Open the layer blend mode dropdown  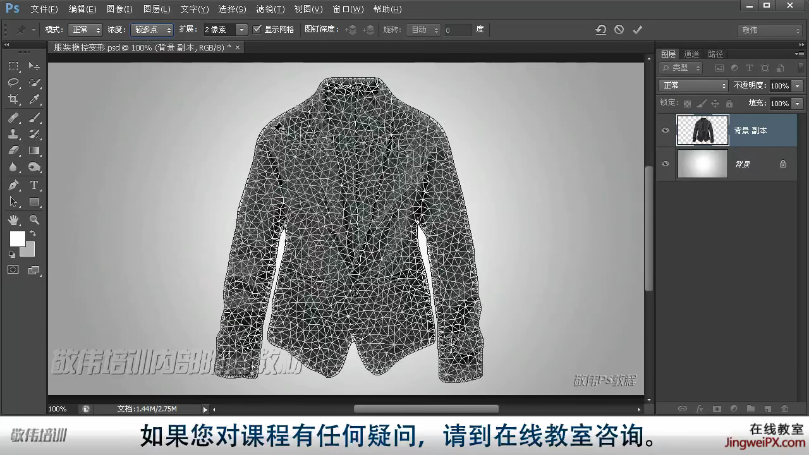693,85
